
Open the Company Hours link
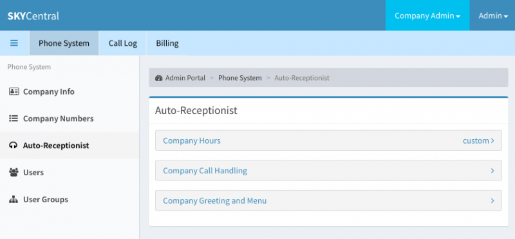pos(192,140)
